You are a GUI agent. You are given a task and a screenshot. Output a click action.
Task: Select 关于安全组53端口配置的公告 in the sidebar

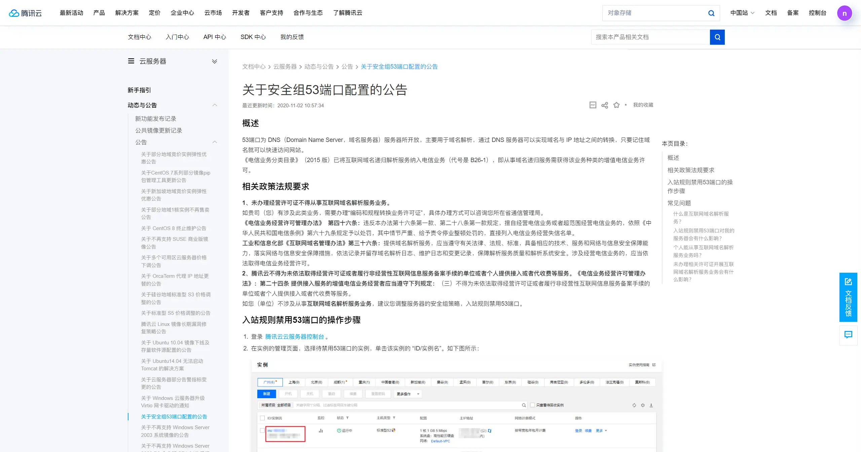[x=174, y=417]
